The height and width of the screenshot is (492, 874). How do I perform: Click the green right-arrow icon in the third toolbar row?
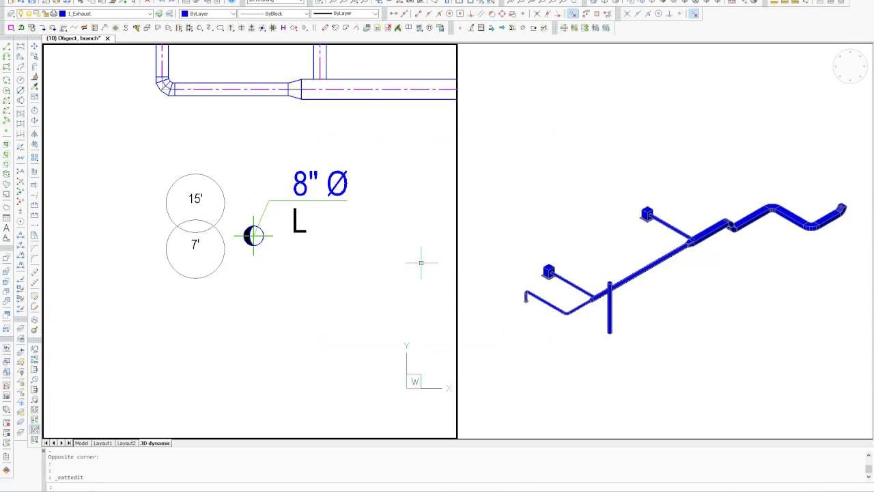point(502,28)
